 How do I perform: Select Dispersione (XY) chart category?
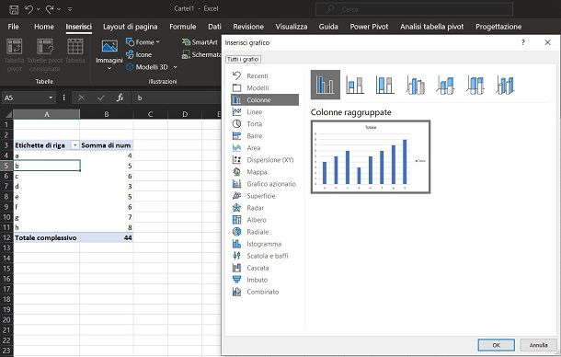[265, 160]
